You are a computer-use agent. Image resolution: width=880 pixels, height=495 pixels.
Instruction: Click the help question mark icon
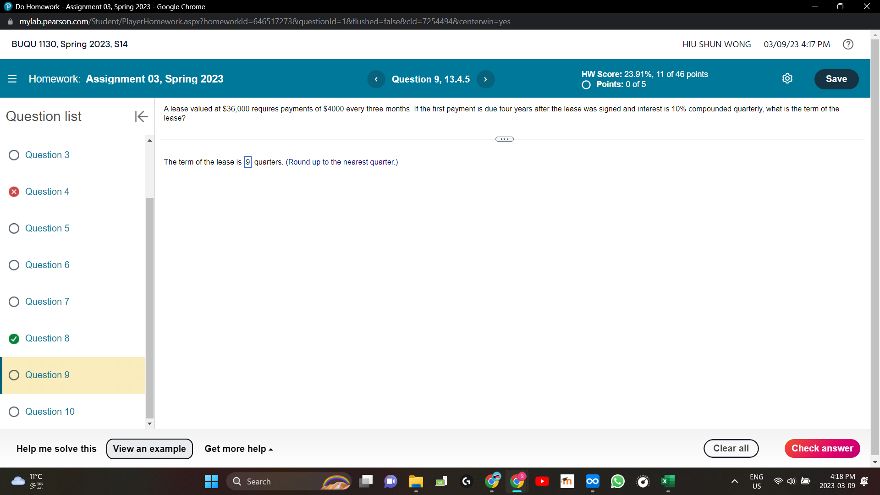point(848,44)
